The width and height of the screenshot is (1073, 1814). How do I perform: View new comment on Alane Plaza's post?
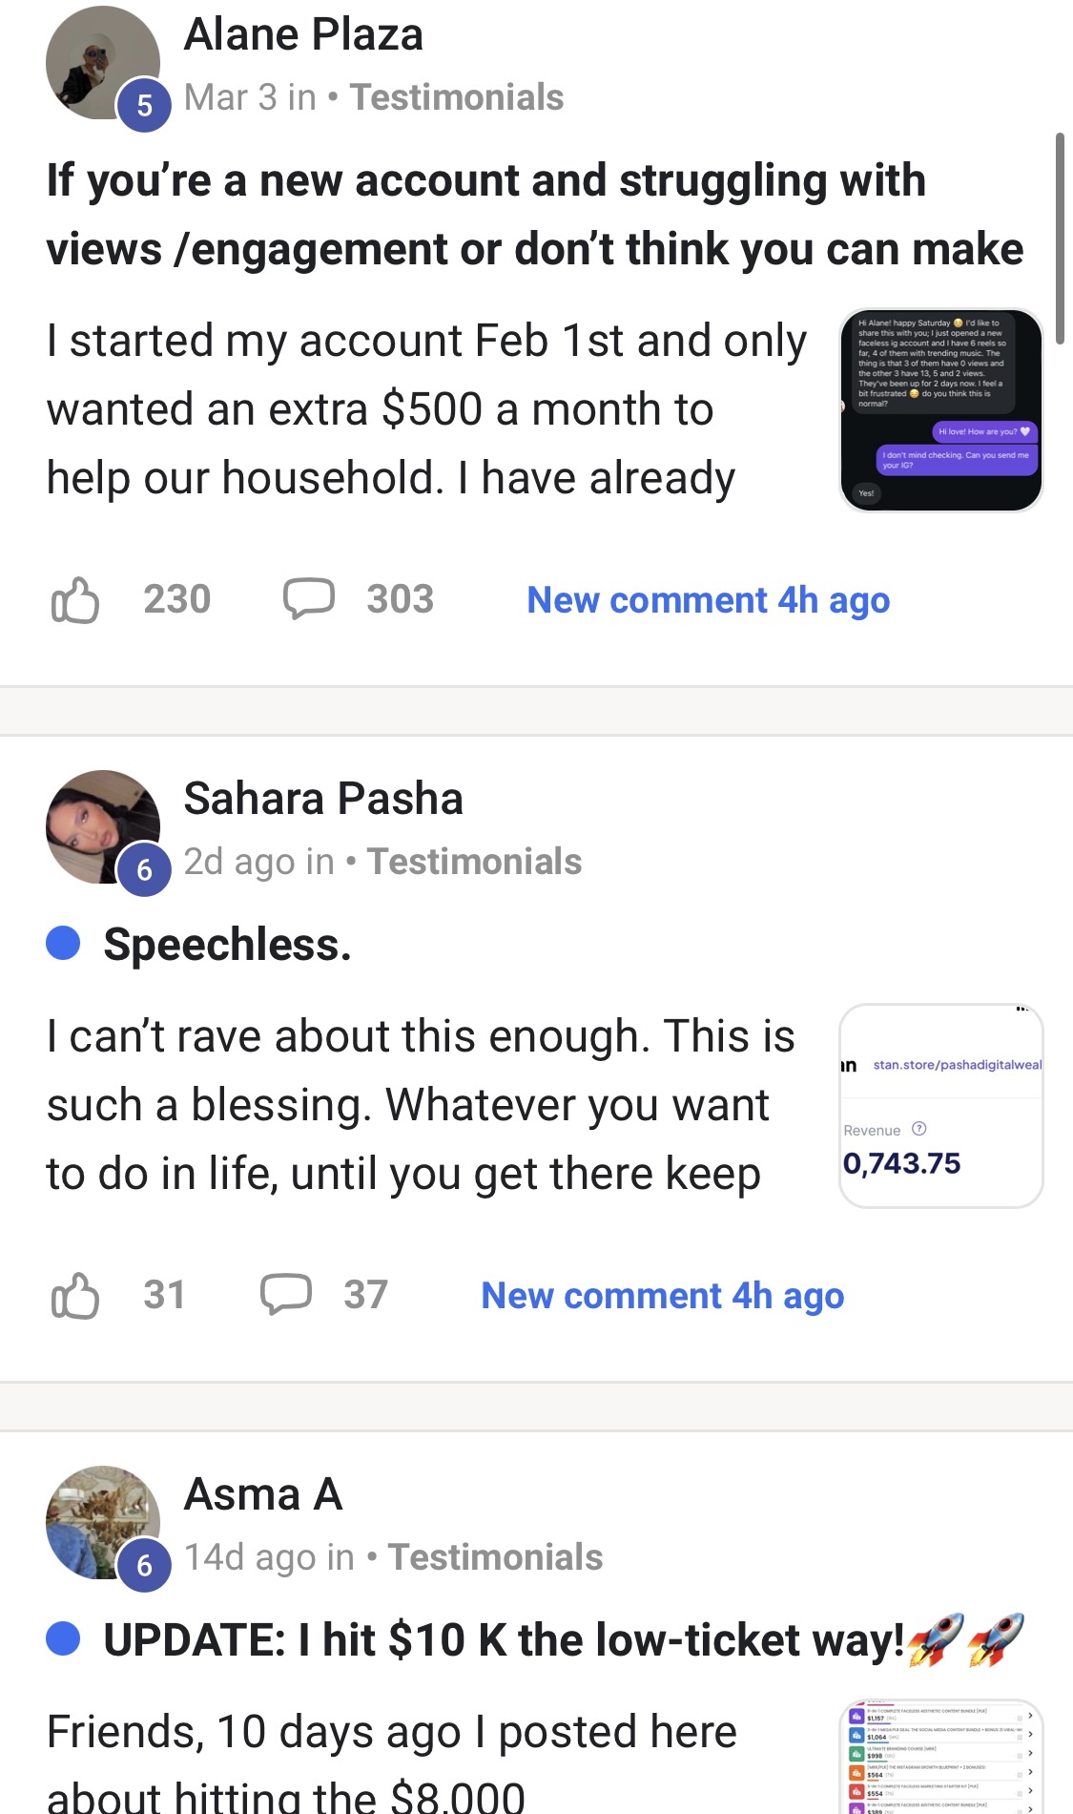708,600
